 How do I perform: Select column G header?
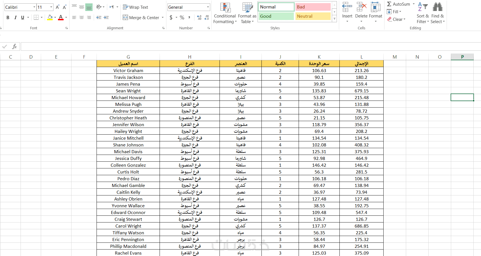pos(128,57)
